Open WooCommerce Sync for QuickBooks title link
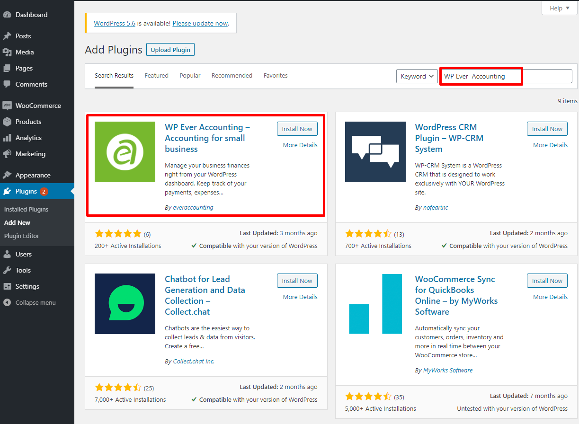579x424 pixels. (x=456, y=295)
